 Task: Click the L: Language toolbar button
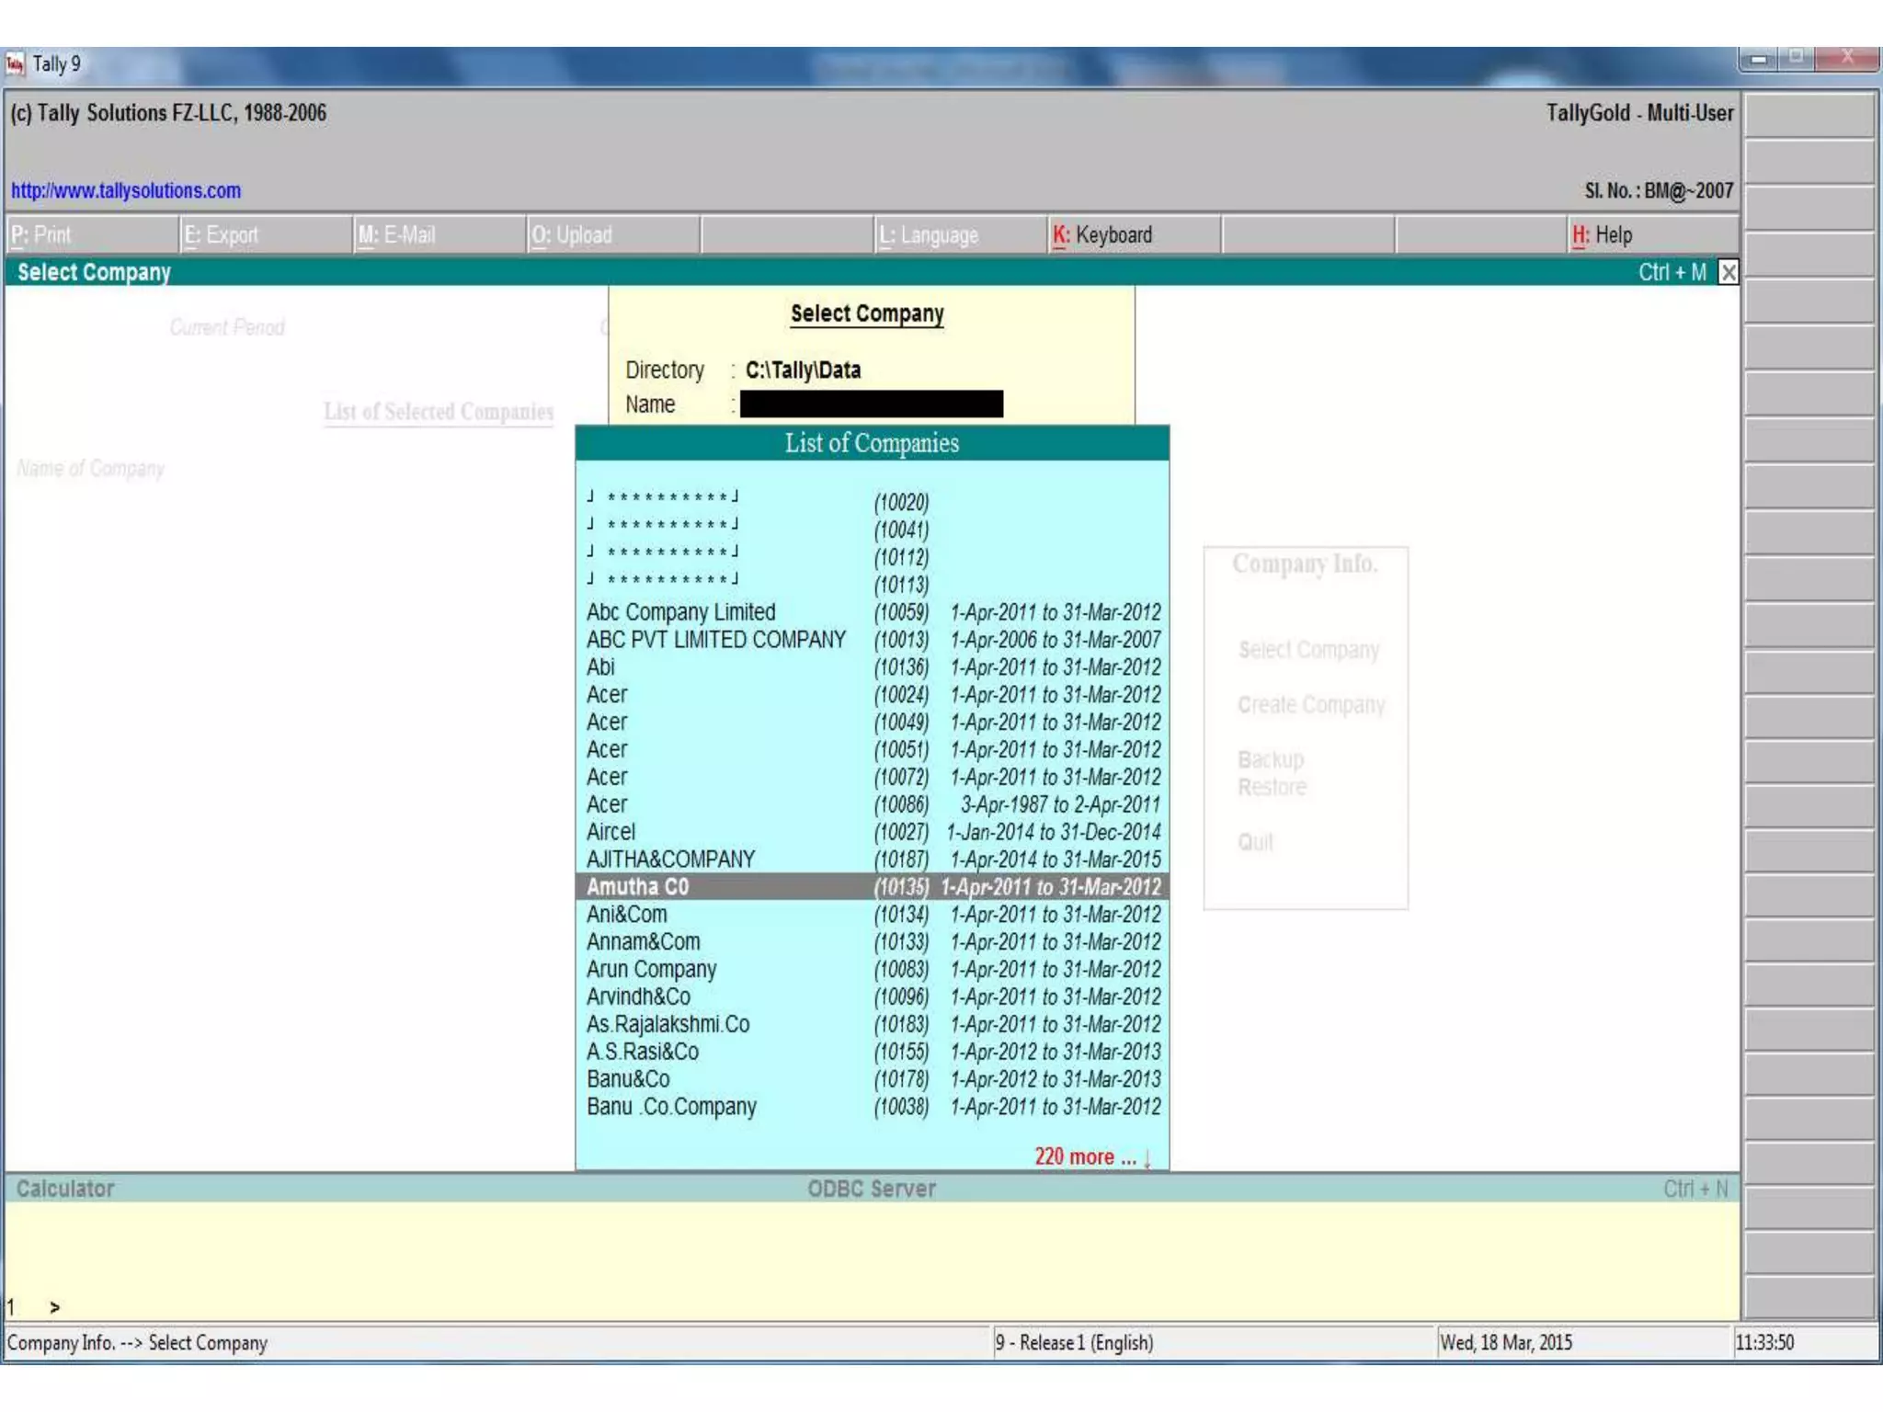(929, 235)
